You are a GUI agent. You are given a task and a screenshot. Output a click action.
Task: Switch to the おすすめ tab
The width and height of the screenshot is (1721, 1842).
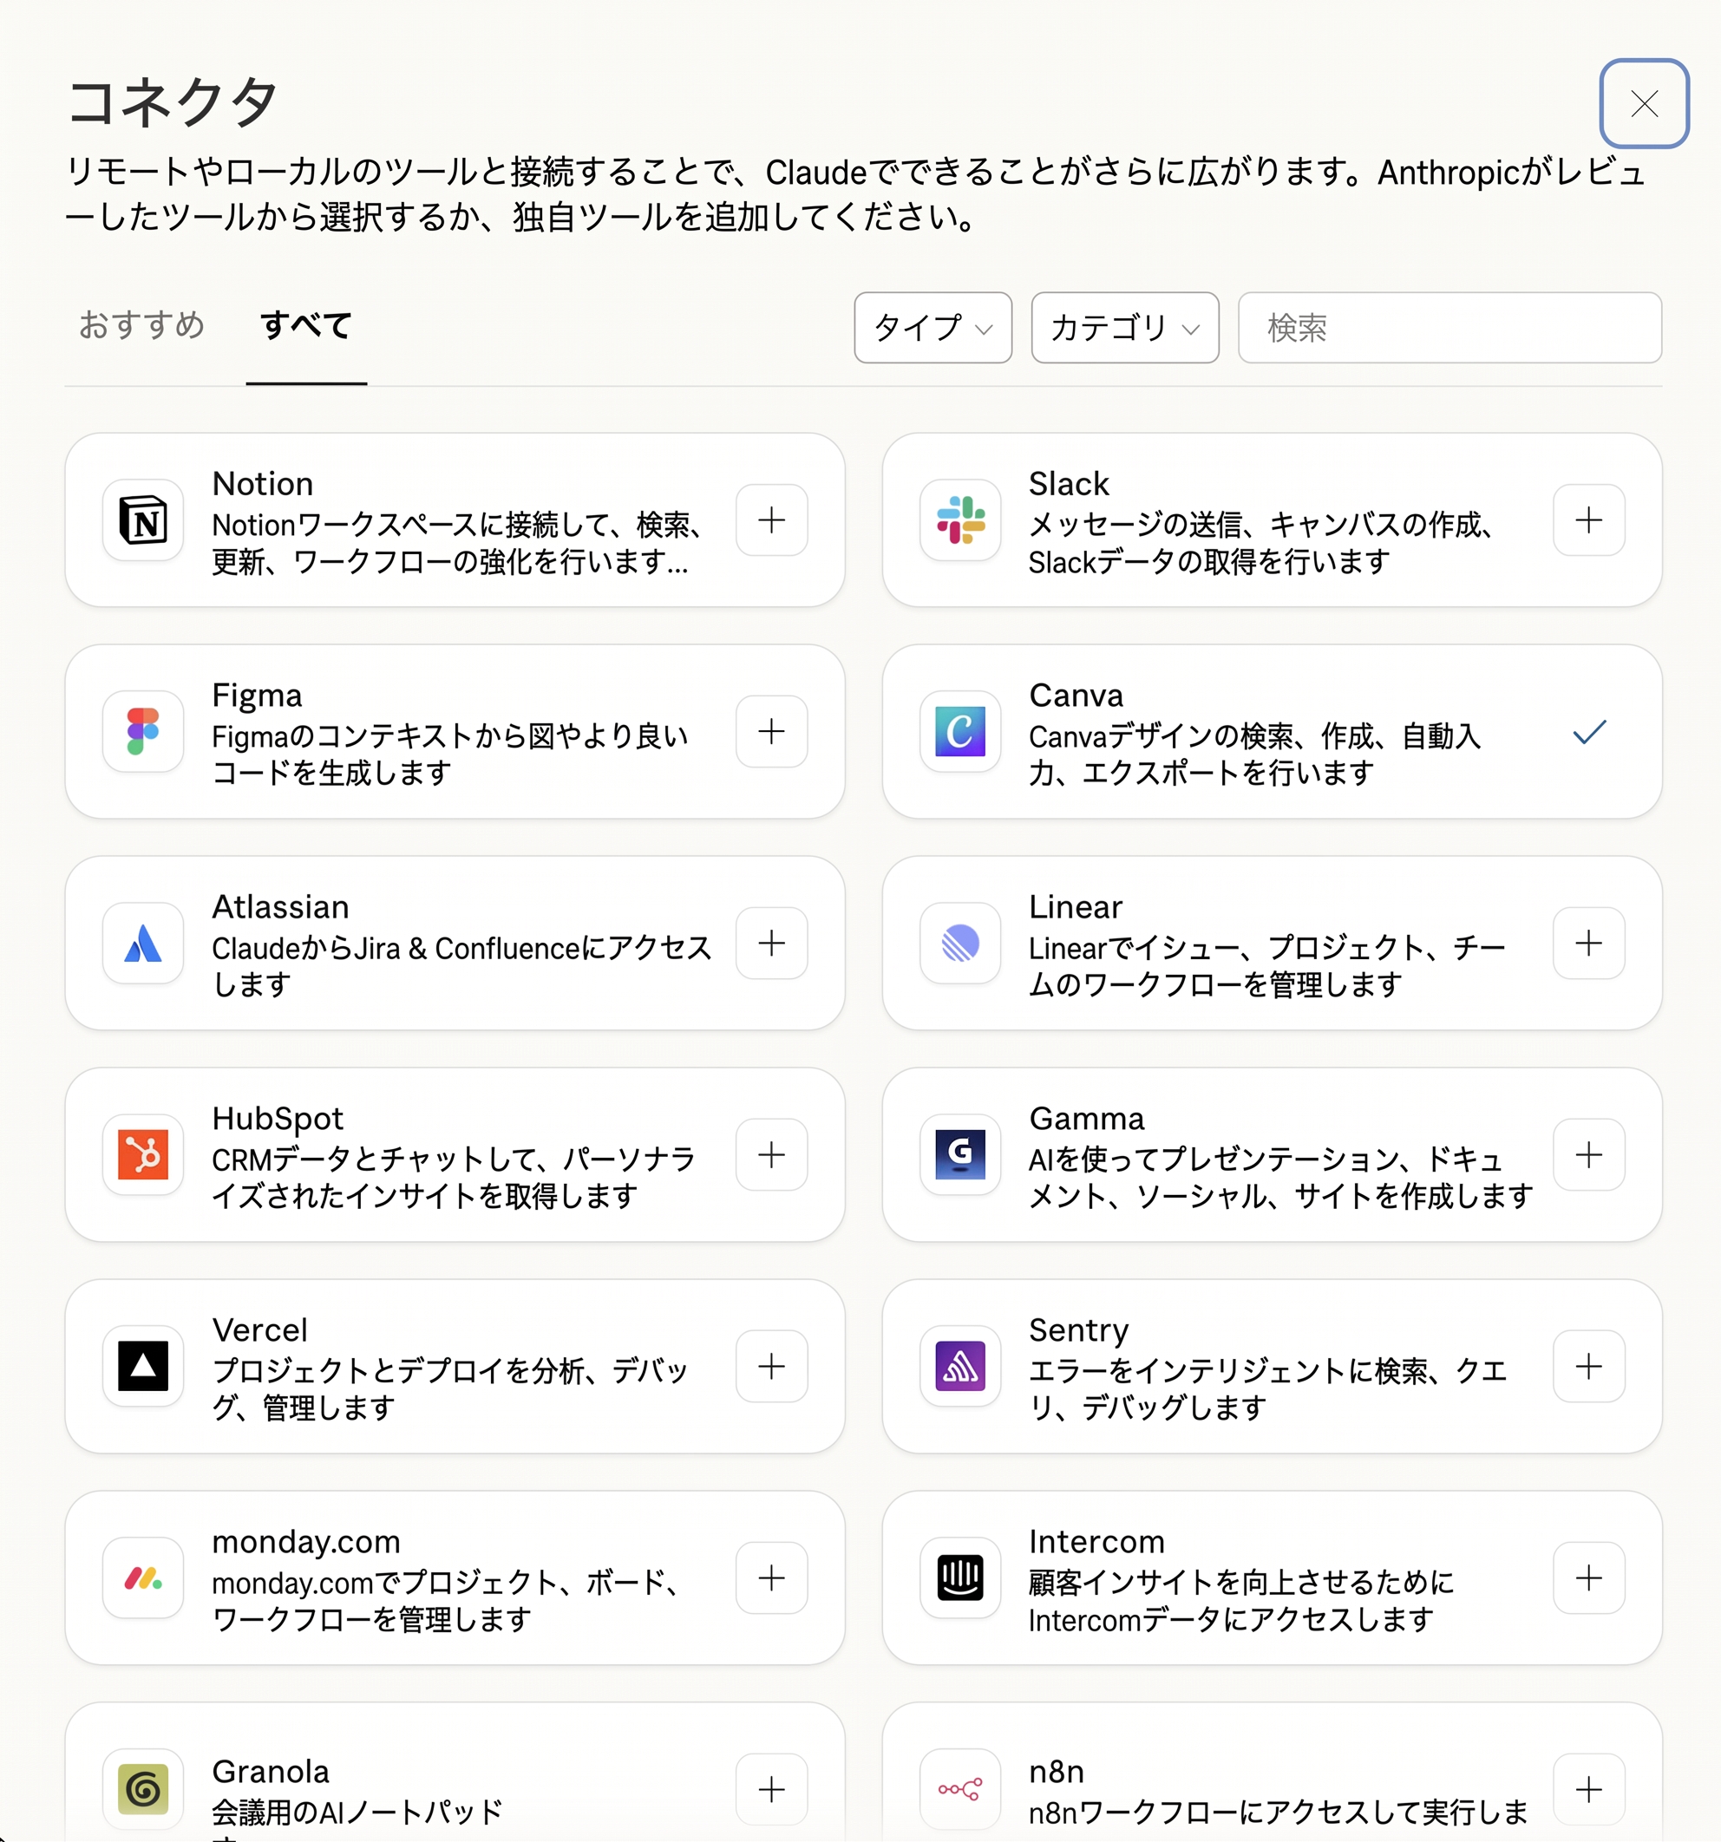coord(141,325)
